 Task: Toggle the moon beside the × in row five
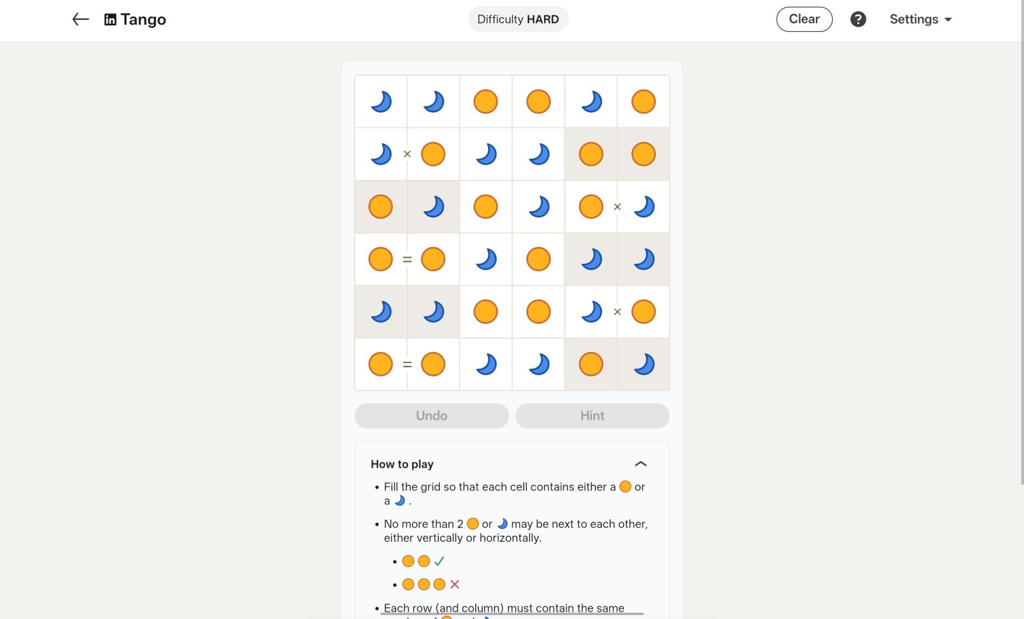tap(591, 311)
